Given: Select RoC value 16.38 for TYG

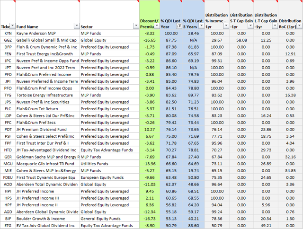Looking at the screenshot, I should tap(290, 95).
